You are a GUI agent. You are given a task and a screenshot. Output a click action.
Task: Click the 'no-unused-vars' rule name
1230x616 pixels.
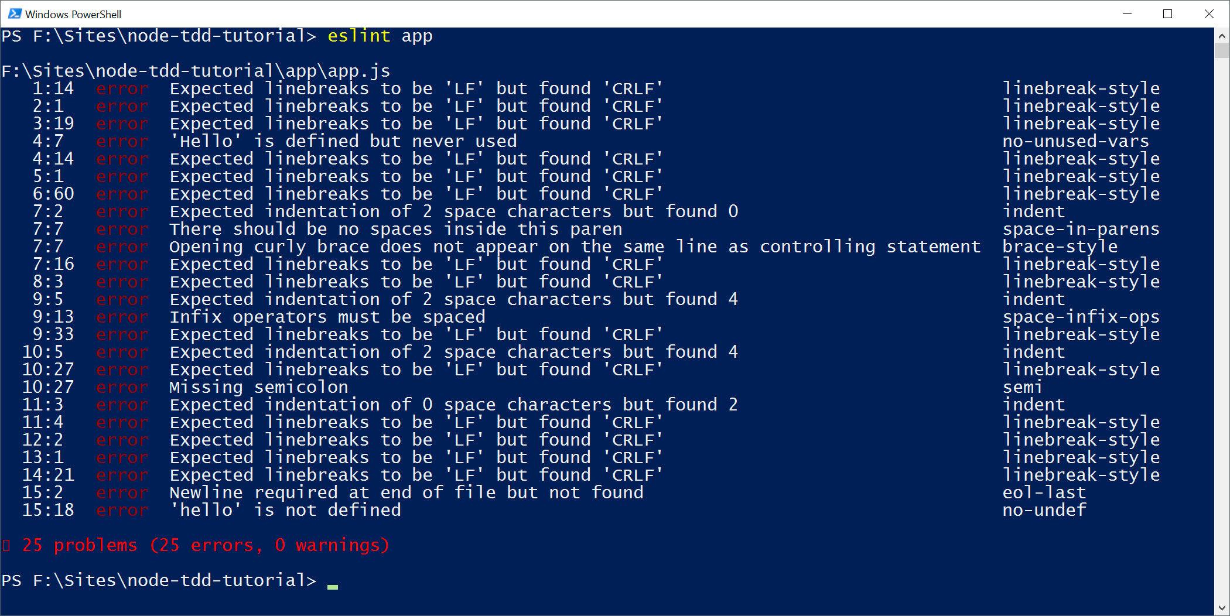(1075, 141)
